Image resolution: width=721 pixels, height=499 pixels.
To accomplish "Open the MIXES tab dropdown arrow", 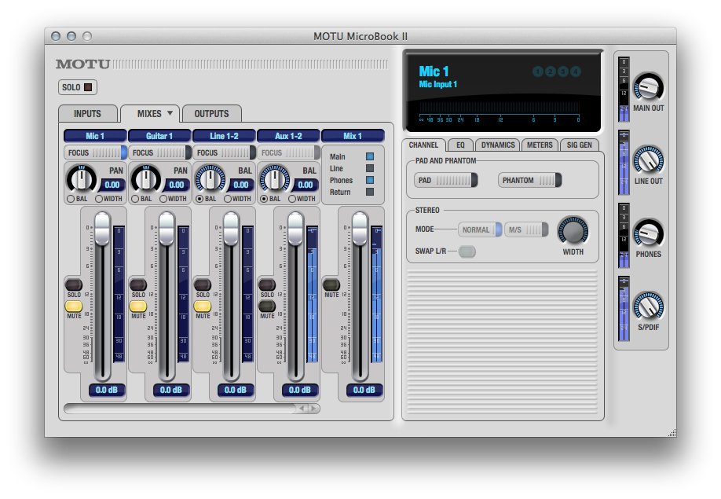I will pos(170,113).
